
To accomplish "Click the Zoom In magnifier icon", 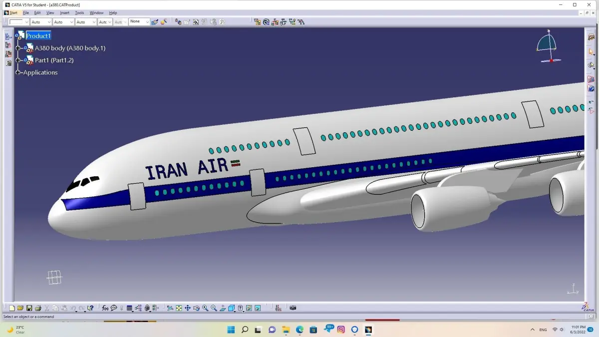I will [x=205, y=308].
